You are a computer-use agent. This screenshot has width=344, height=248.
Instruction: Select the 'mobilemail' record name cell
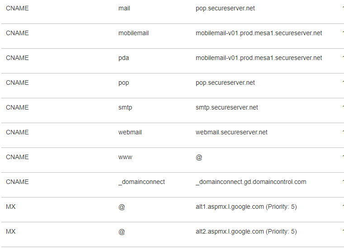coord(133,33)
